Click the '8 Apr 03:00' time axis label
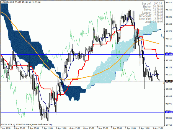Screen dimensions: 173x130 (x=20, y=128)
